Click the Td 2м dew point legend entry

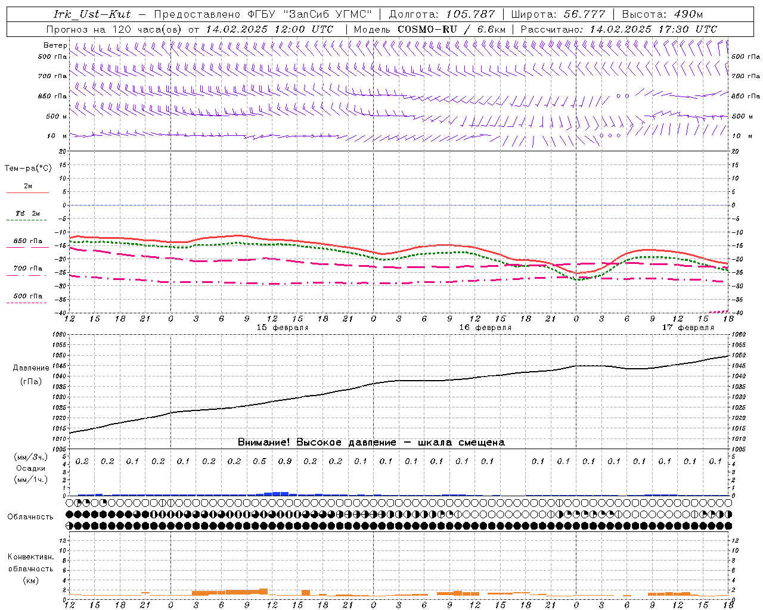point(28,213)
